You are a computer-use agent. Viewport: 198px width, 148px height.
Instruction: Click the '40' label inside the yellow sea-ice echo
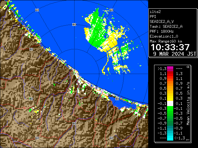pos(117,49)
